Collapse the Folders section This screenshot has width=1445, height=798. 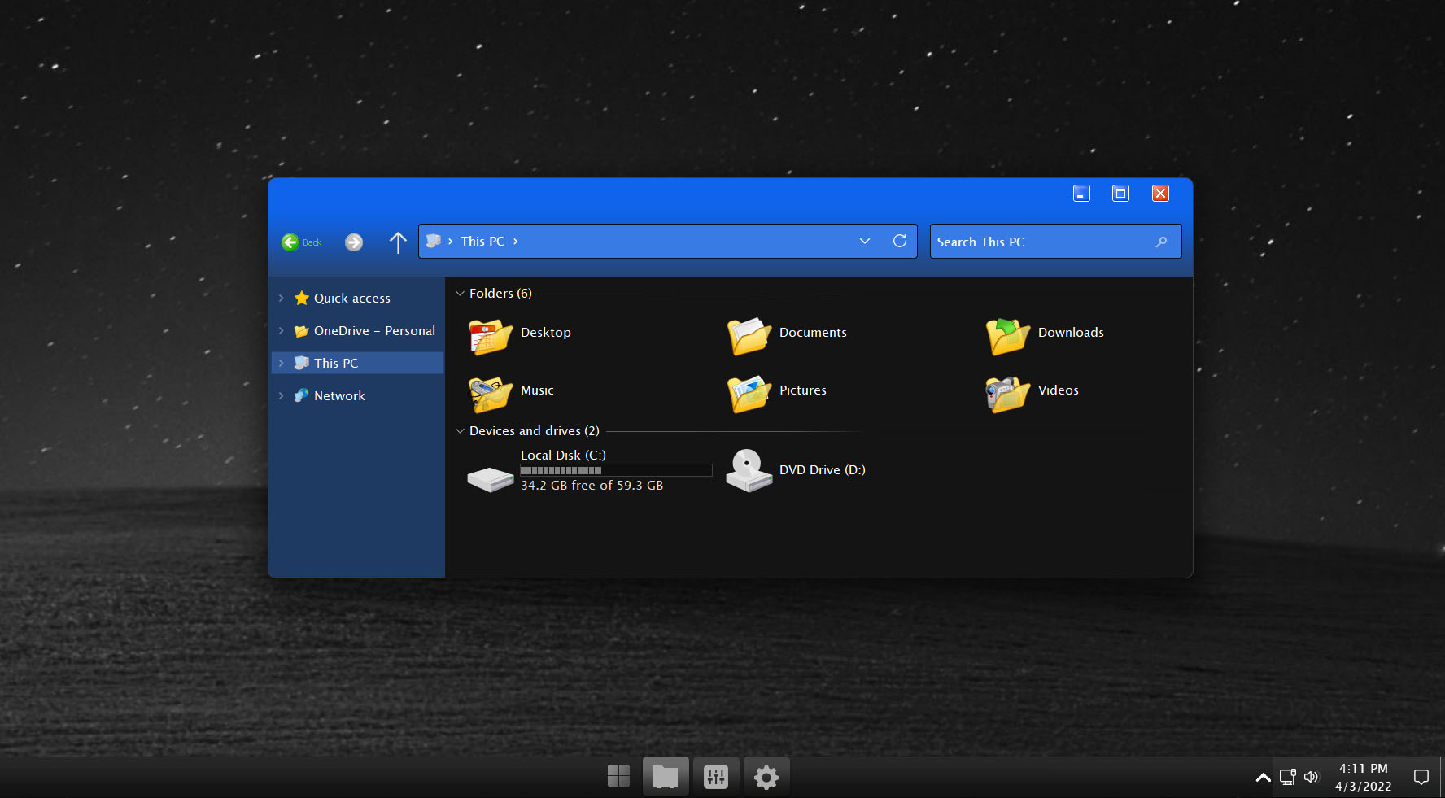[x=460, y=293]
